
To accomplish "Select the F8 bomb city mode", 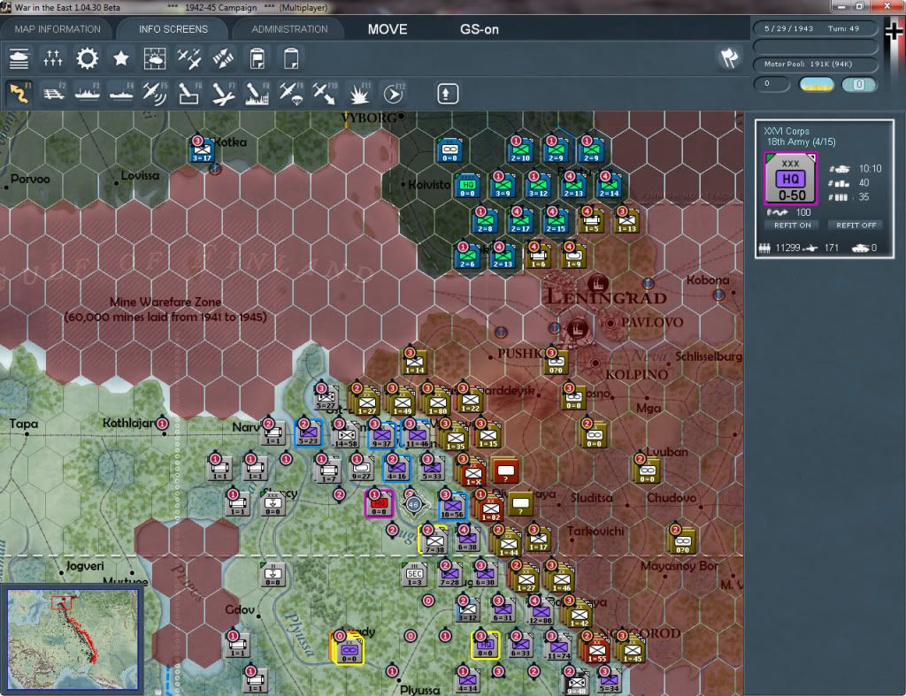I will [x=257, y=94].
